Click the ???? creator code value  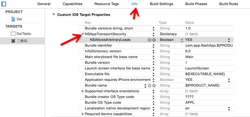(189, 97)
